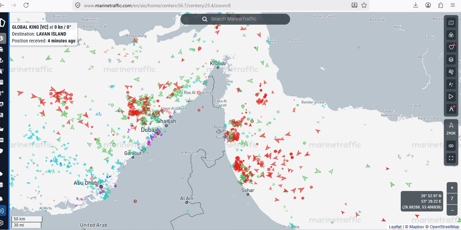Screen dimensions: 461x230
Task: Open My Fleets heart icon
Action: pos(451,47)
